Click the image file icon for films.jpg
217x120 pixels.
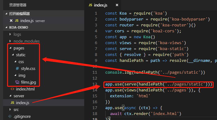pos(17,82)
